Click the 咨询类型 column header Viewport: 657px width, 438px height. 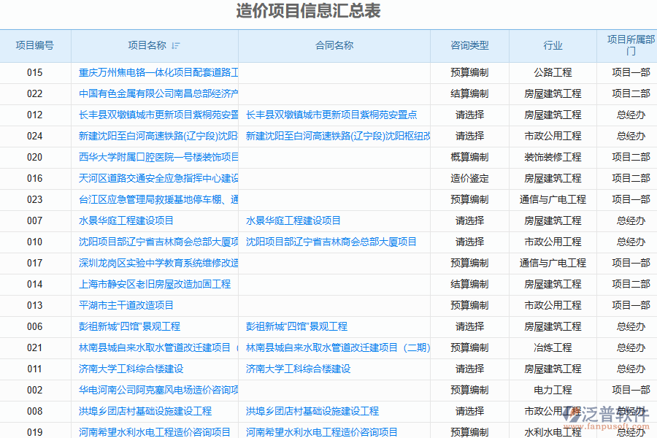click(x=469, y=45)
